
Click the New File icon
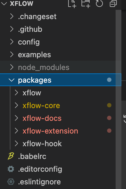pyautogui.click(x=72, y=4)
